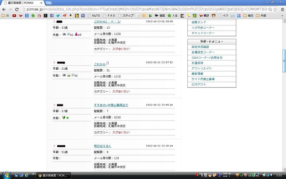Expand quick launch overflow chevron on taskbar
This screenshot has width=286, height=179.
coord(33,174)
